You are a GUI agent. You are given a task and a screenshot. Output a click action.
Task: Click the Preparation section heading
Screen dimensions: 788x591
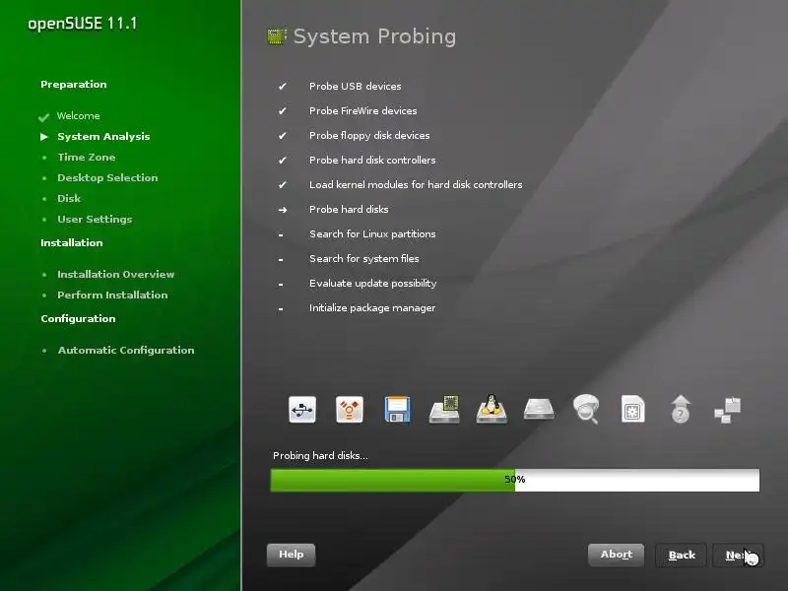point(73,85)
